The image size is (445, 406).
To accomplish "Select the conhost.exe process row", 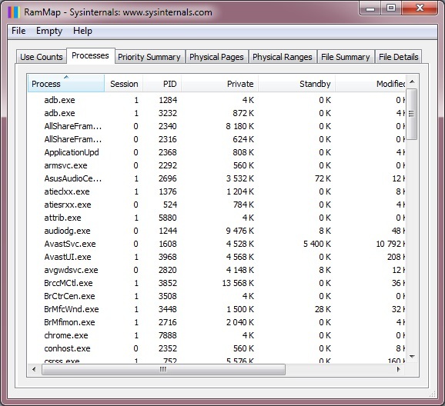I will [x=217, y=348].
